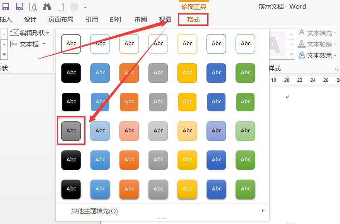Apply last-row shadowed green Abc style
The height and width of the screenshot is (224, 340).
tap(245, 189)
